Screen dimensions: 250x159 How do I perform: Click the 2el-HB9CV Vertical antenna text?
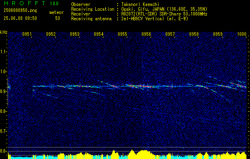(x=155, y=19)
